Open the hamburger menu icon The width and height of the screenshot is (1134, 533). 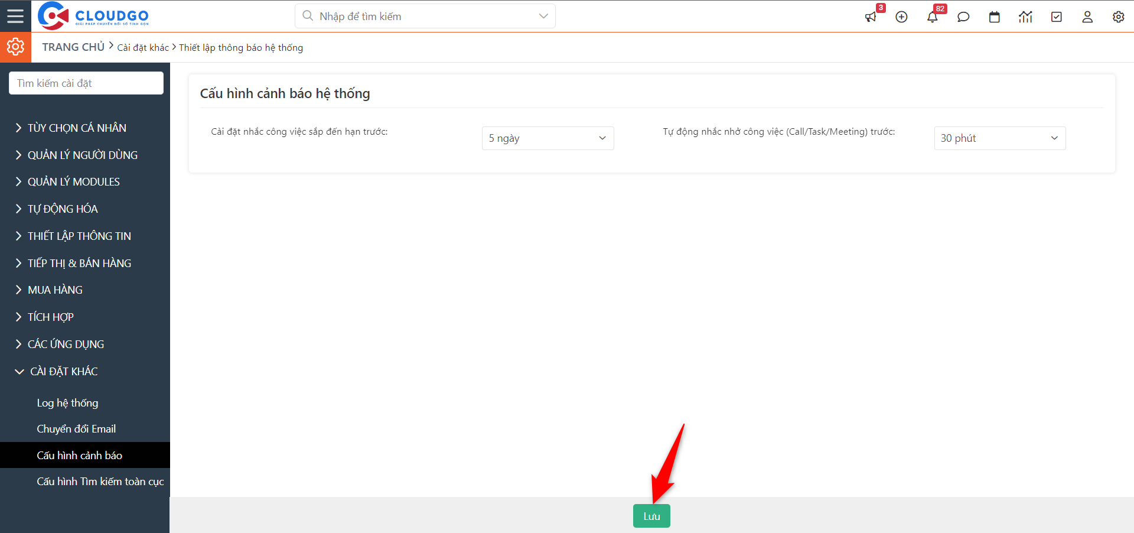pyautogui.click(x=15, y=16)
